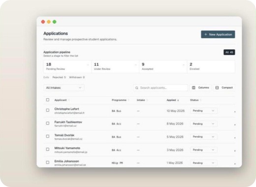The height and width of the screenshot is (187, 256).
Task: Filter by 18 Pending Review stage
Action: coord(67,66)
